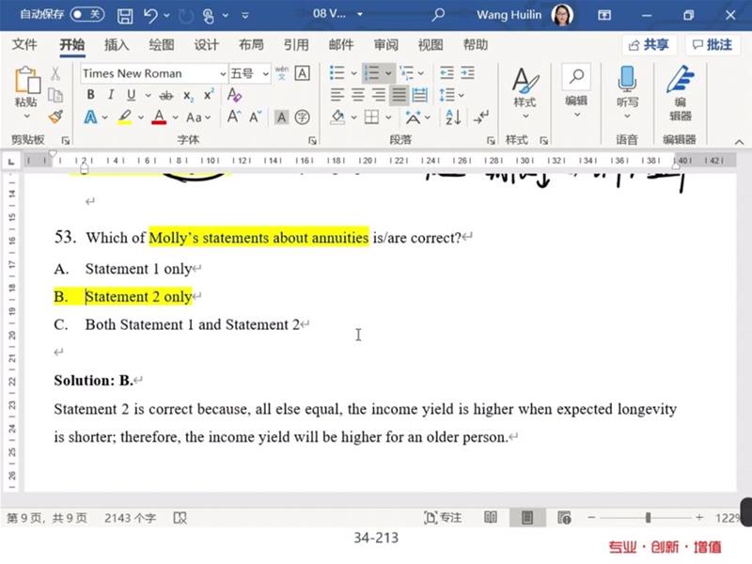Collapse the ribbon with the chevron

[739, 142]
